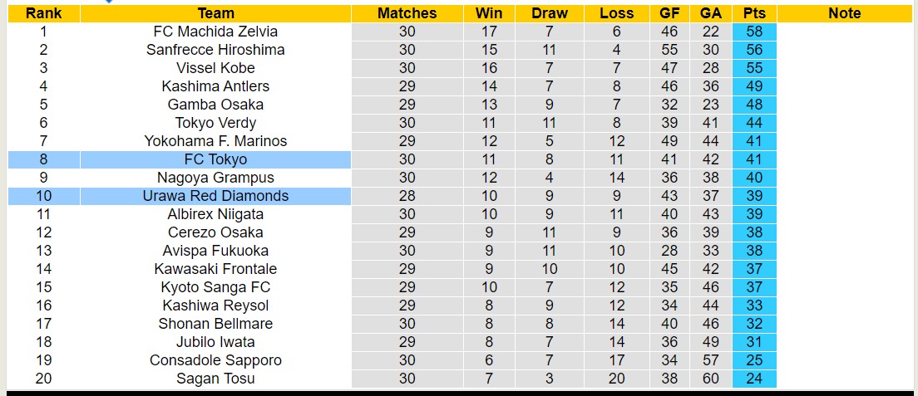Image resolution: width=918 pixels, height=396 pixels.
Task: Select the highlighted FC Tokyo row
Action: pos(215,159)
